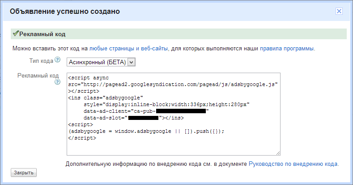This screenshot has height=185, width=353.
Task: Click the Тип кода field label
Action: (41, 60)
